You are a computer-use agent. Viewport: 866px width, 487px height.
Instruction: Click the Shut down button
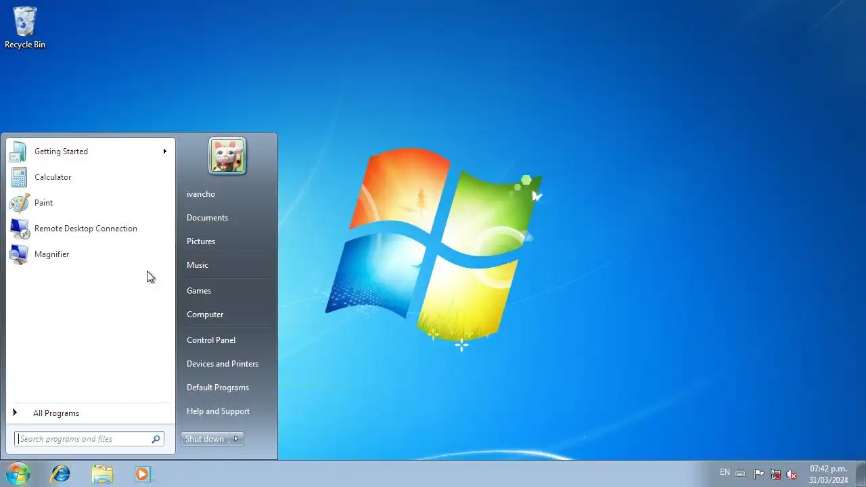[205, 439]
